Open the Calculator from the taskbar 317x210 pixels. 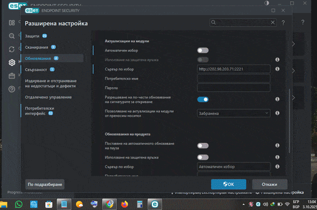coord(139,204)
